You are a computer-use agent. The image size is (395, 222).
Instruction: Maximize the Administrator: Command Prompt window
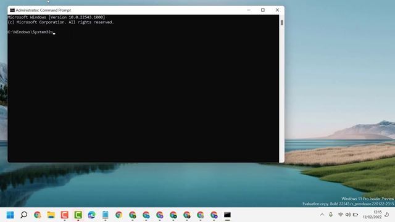(263, 10)
